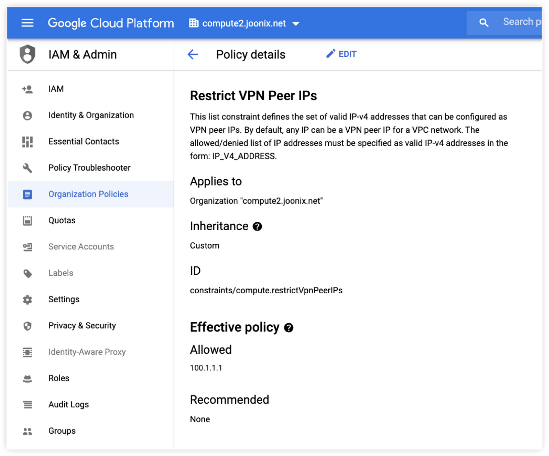This screenshot has height=456, width=549.
Task: Open the Effective policy help icon
Action: 289,328
